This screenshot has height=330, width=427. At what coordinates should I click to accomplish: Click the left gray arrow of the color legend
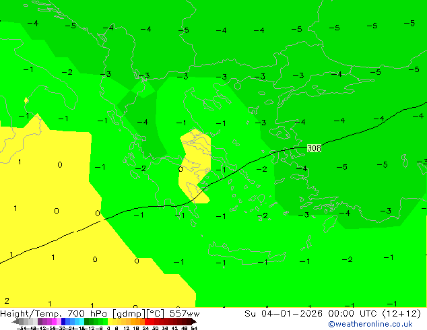pyautogui.click(x=15, y=321)
